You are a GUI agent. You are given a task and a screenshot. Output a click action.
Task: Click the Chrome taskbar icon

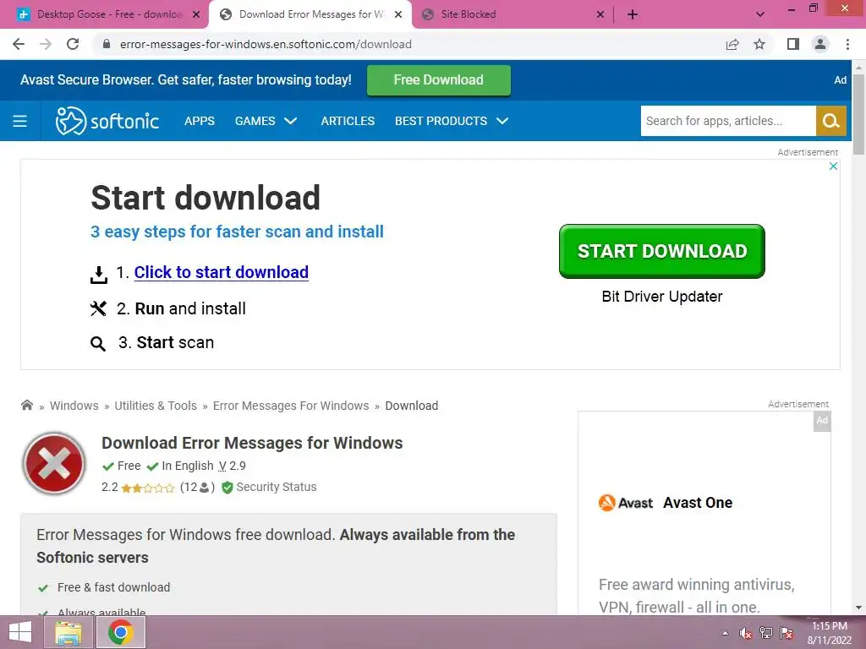(121, 632)
